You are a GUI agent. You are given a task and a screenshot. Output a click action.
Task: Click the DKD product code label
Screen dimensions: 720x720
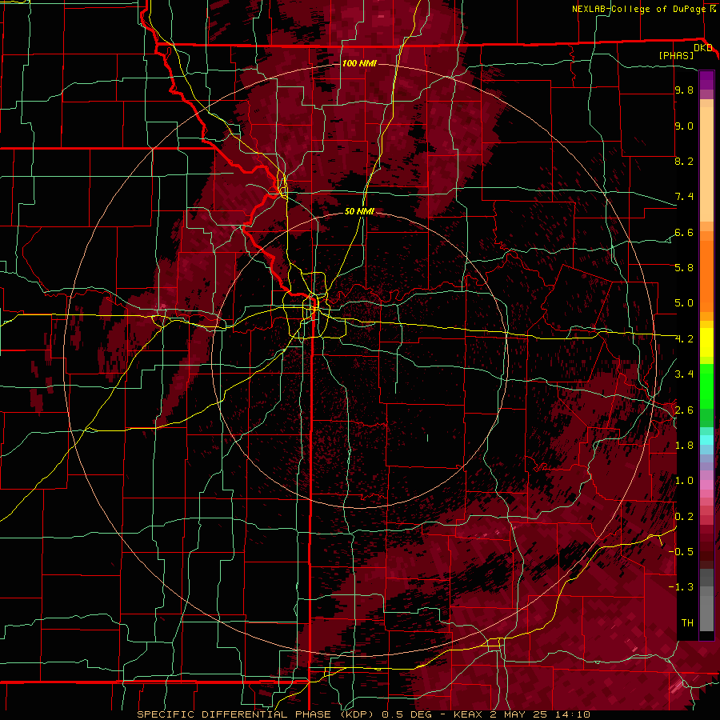(703, 47)
